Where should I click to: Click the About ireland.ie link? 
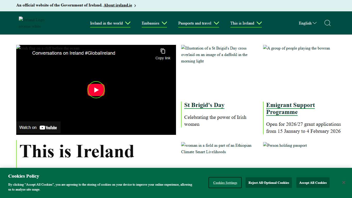[118, 5]
